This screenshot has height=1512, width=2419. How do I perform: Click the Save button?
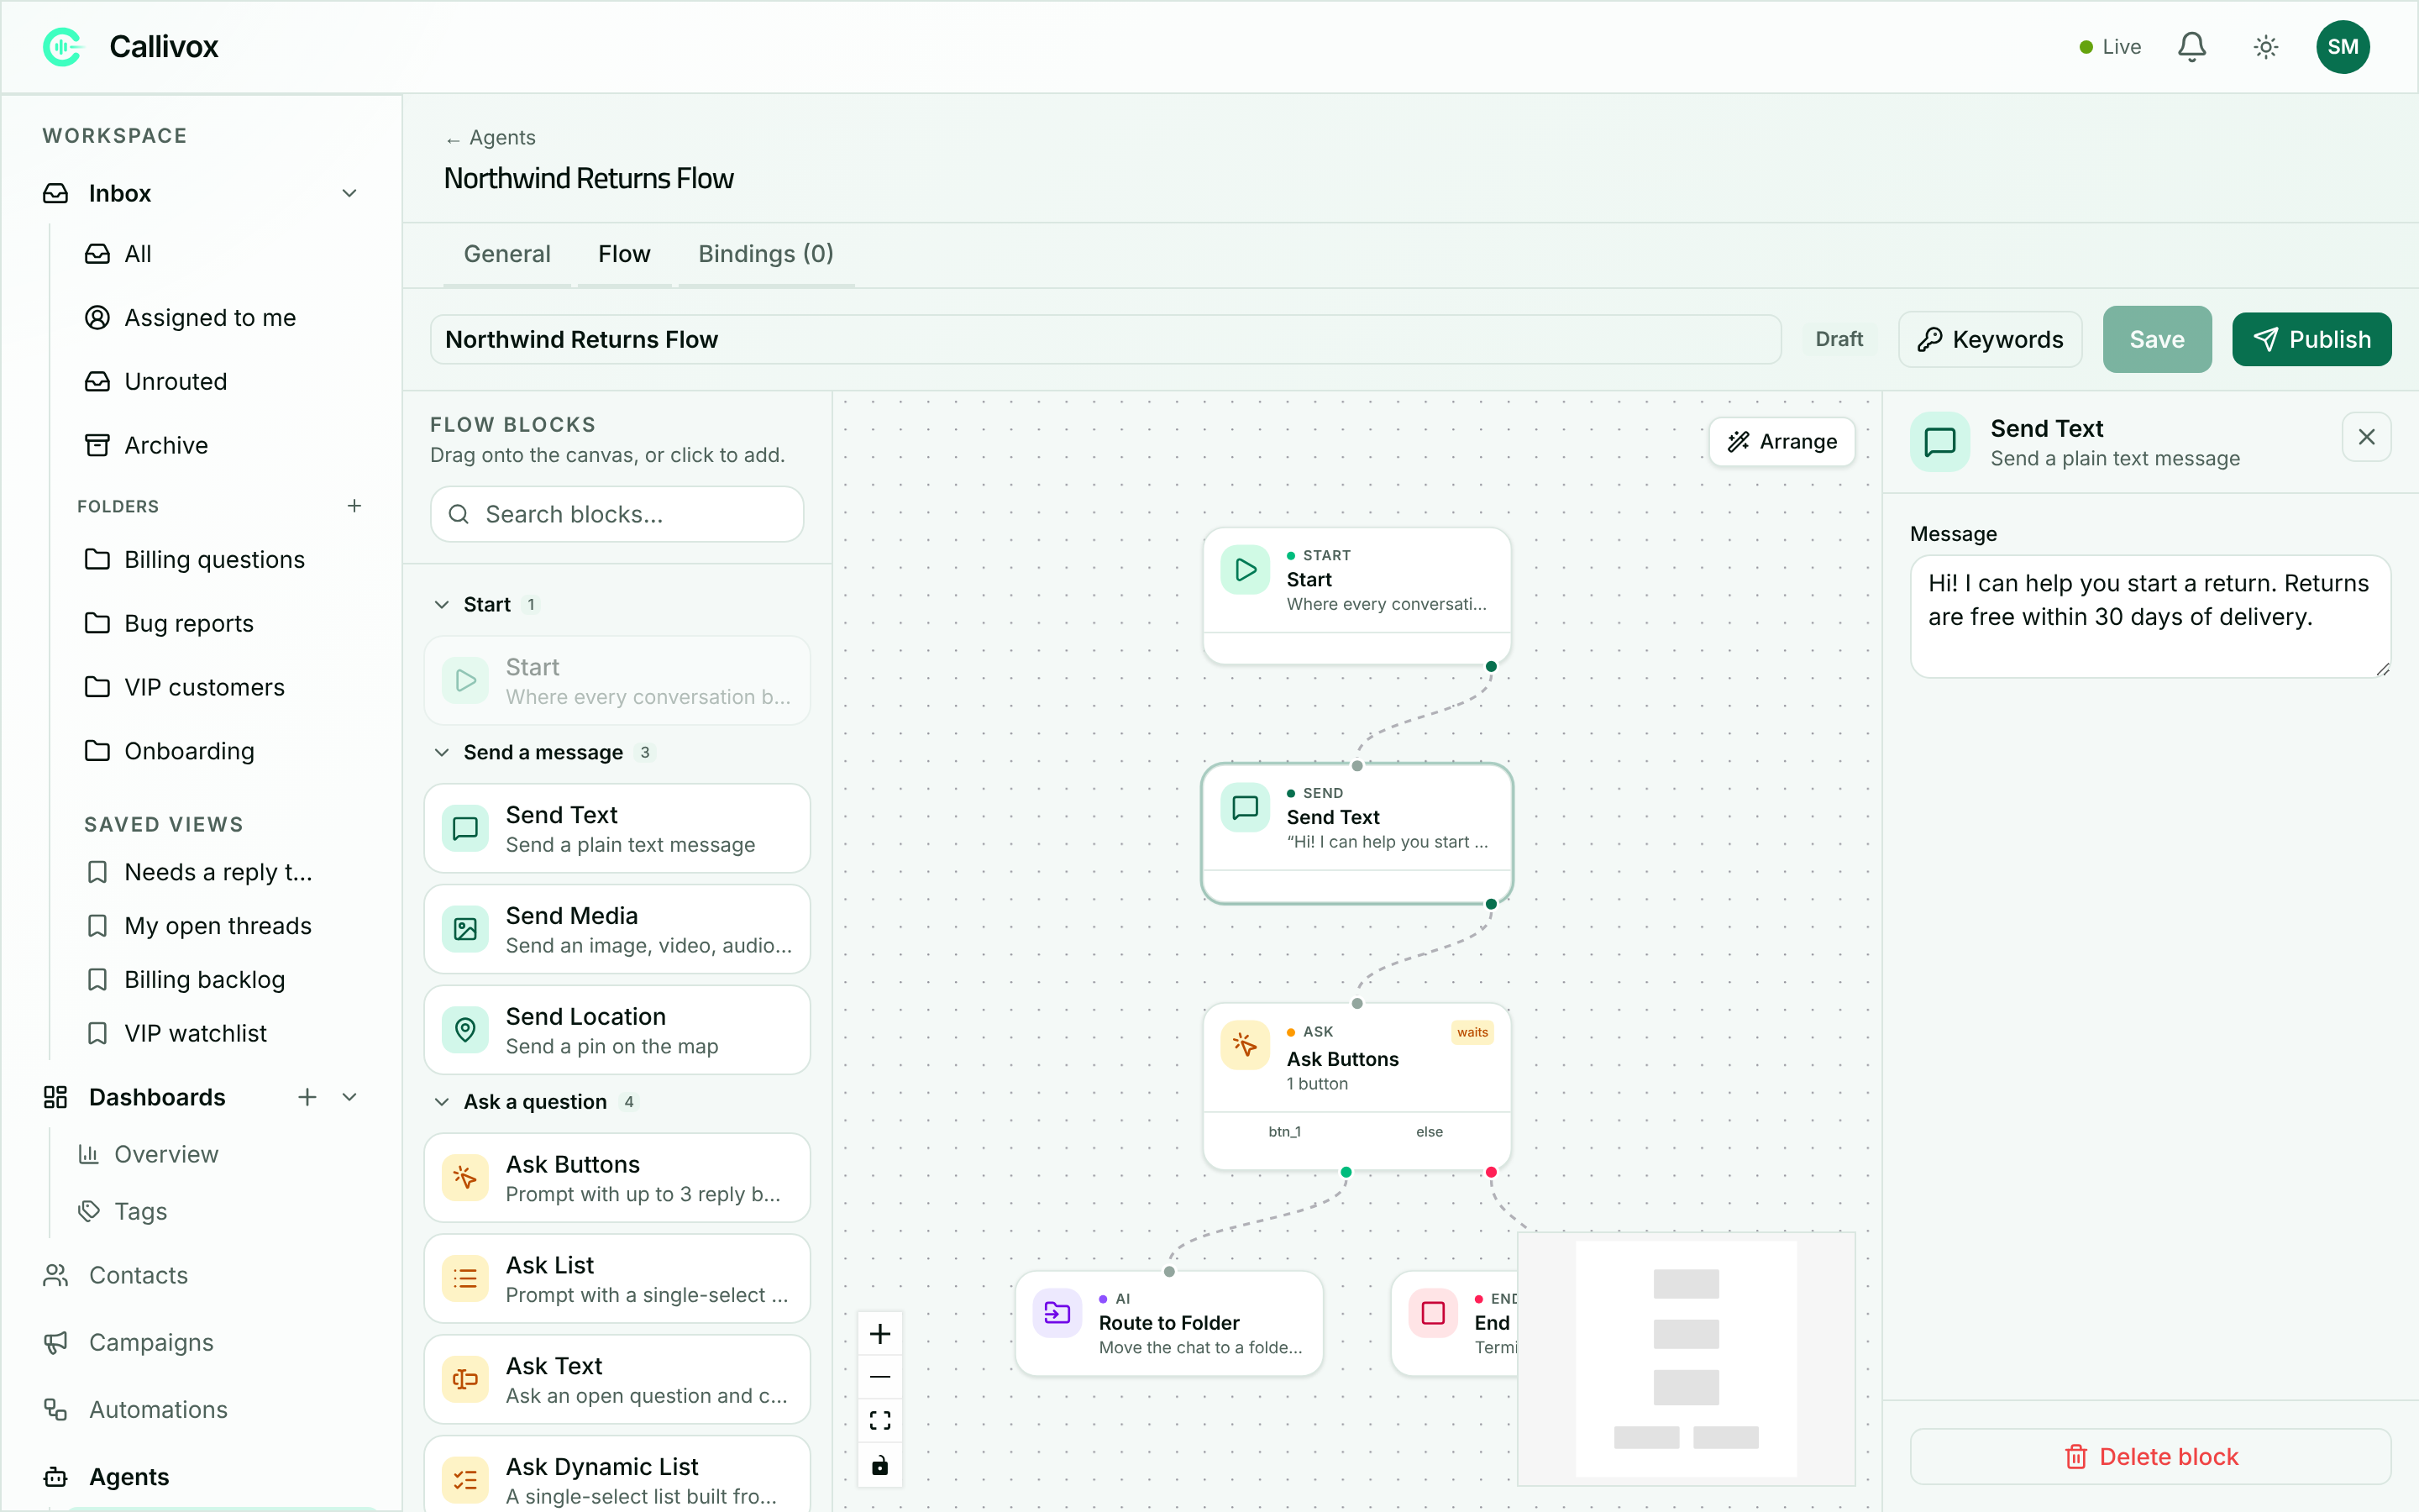[x=2156, y=340]
